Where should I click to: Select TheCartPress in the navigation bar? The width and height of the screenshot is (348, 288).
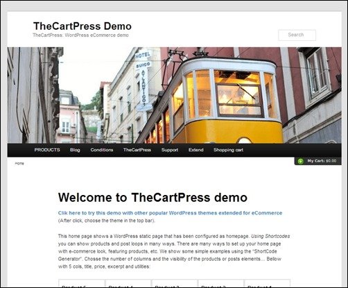tap(137, 150)
